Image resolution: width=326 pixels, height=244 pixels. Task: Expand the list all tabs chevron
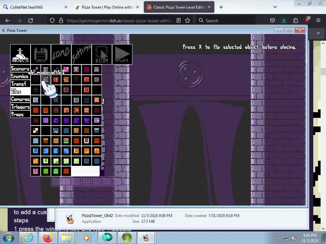tap(275, 7)
